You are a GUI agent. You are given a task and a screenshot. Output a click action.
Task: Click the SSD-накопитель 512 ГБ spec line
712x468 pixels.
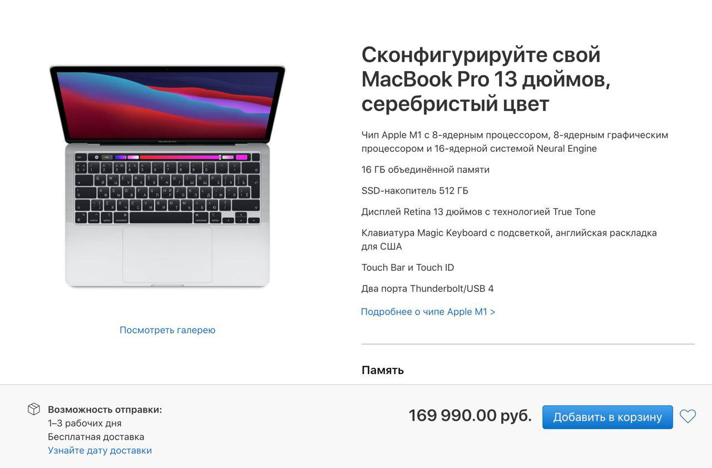click(415, 191)
